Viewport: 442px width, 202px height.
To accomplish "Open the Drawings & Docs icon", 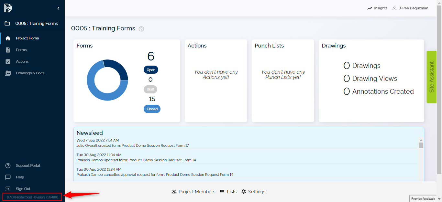I will (8, 73).
